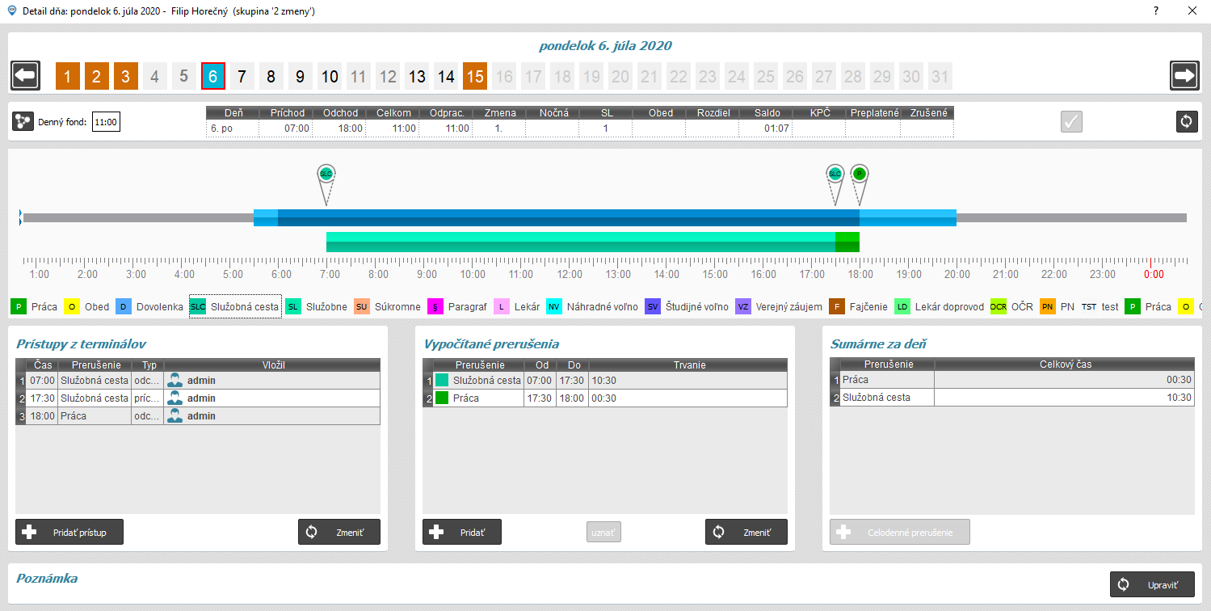
Task: Click the Celkový čas column header
Action: pos(1065,365)
